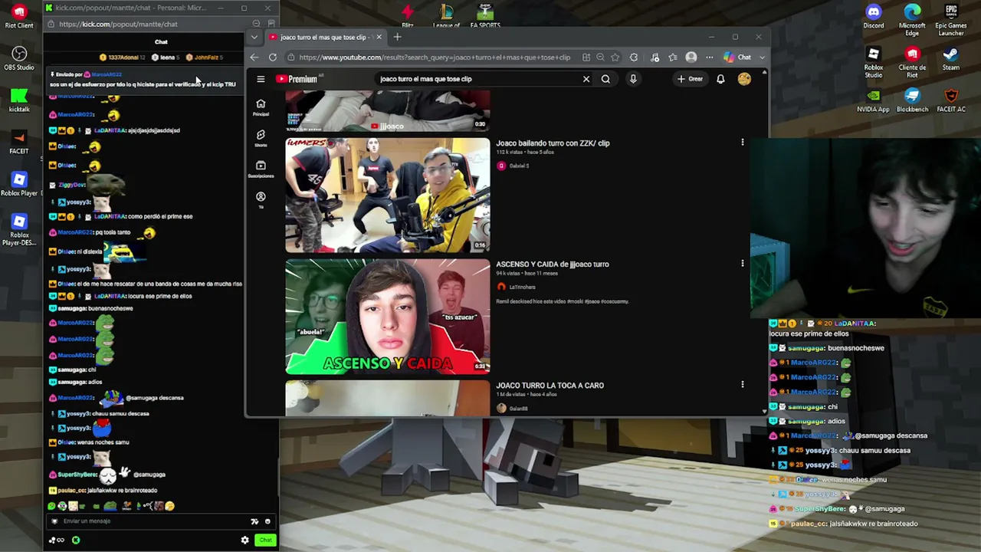The height and width of the screenshot is (552, 981).
Task: Open options for 'JOACO TURRO LA TOCA A CARO'
Action: tap(742, 384)
